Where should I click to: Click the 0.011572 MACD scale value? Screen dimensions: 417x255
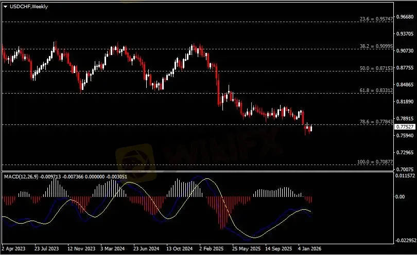click(x=405, y=176)
